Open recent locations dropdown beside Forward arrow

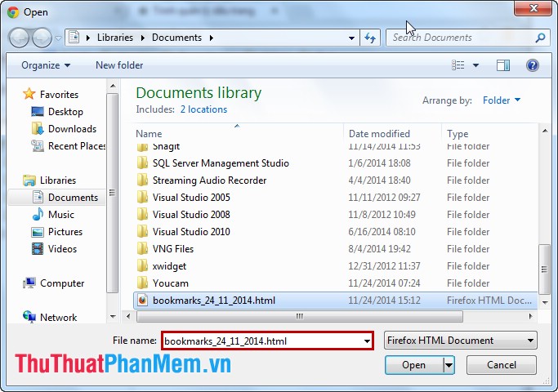click(x=58, y=38)
